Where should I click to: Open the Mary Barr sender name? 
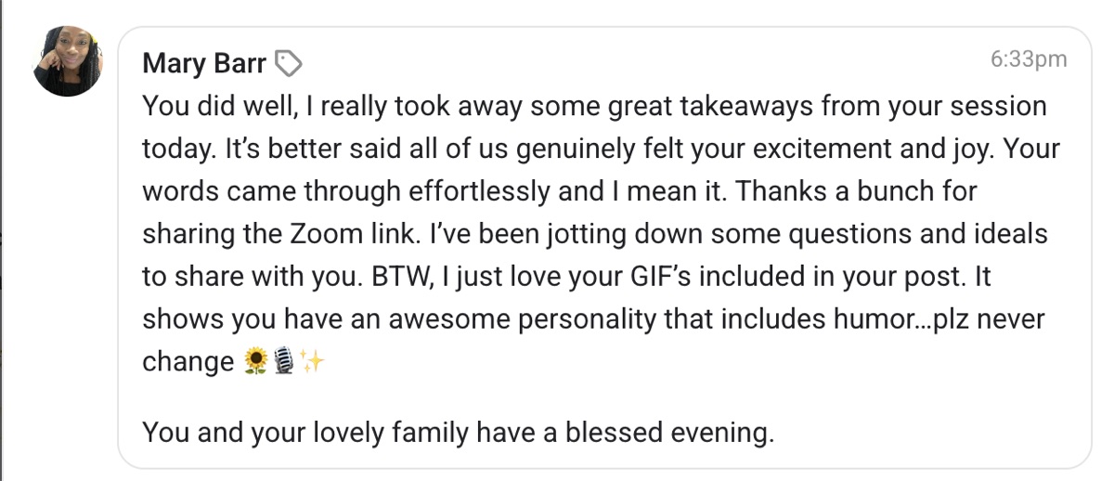204,63
